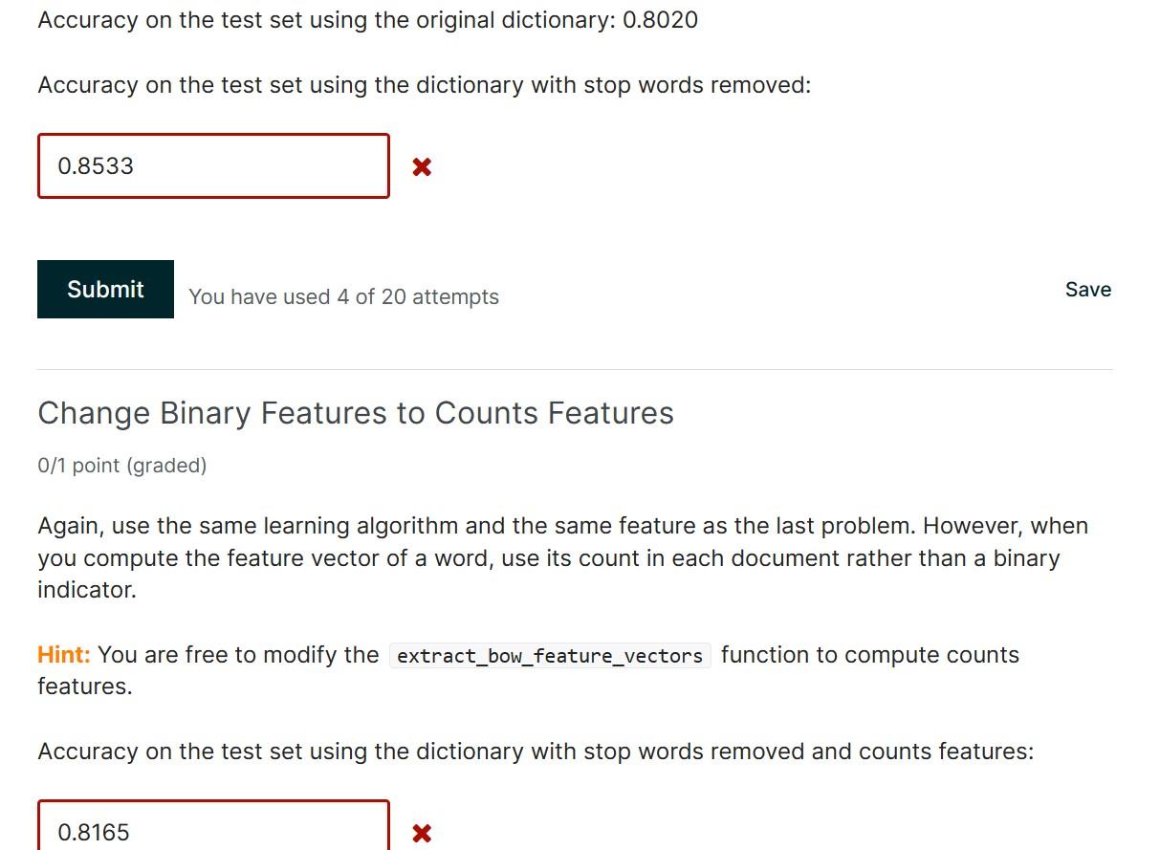Image resolution: width=1160 pixels, height=850 pixels.
Task: Click the extract_bow_feature_vectors code snippet
Action: click(549, 656)
